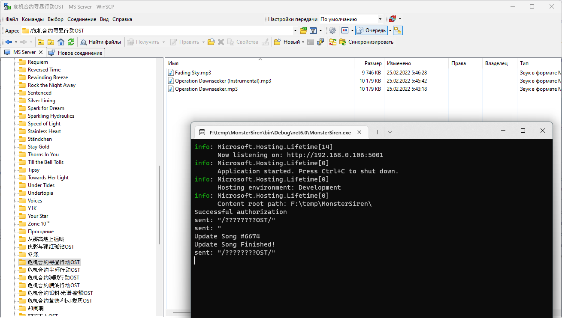Refresh the remote directory listing

coord(71,42)
